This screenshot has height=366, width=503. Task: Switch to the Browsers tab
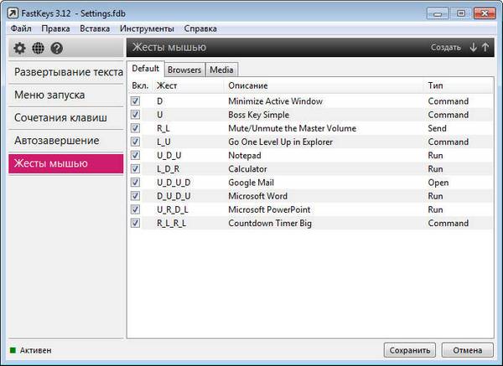coord(184,70)
